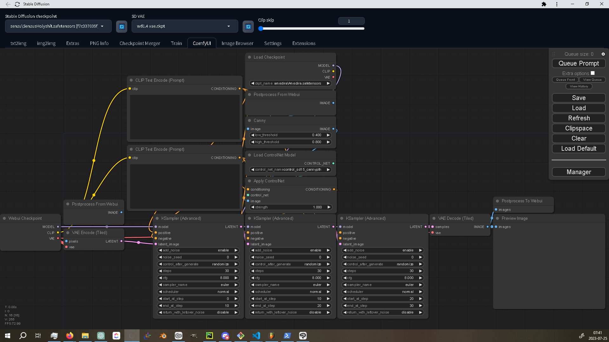This screenshot has height=342, width=609.
Task: Open PyCharm in the taskbar
Action: click(x=209, y=336)
